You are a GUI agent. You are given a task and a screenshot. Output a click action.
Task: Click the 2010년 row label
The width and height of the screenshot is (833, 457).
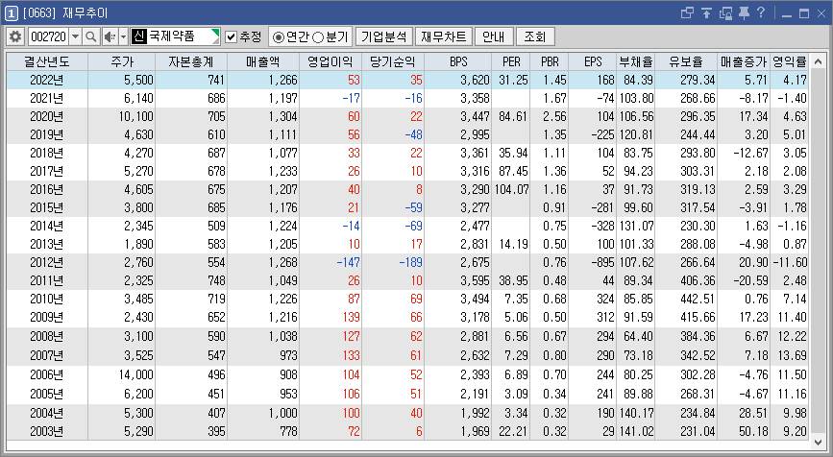[47, 299]
